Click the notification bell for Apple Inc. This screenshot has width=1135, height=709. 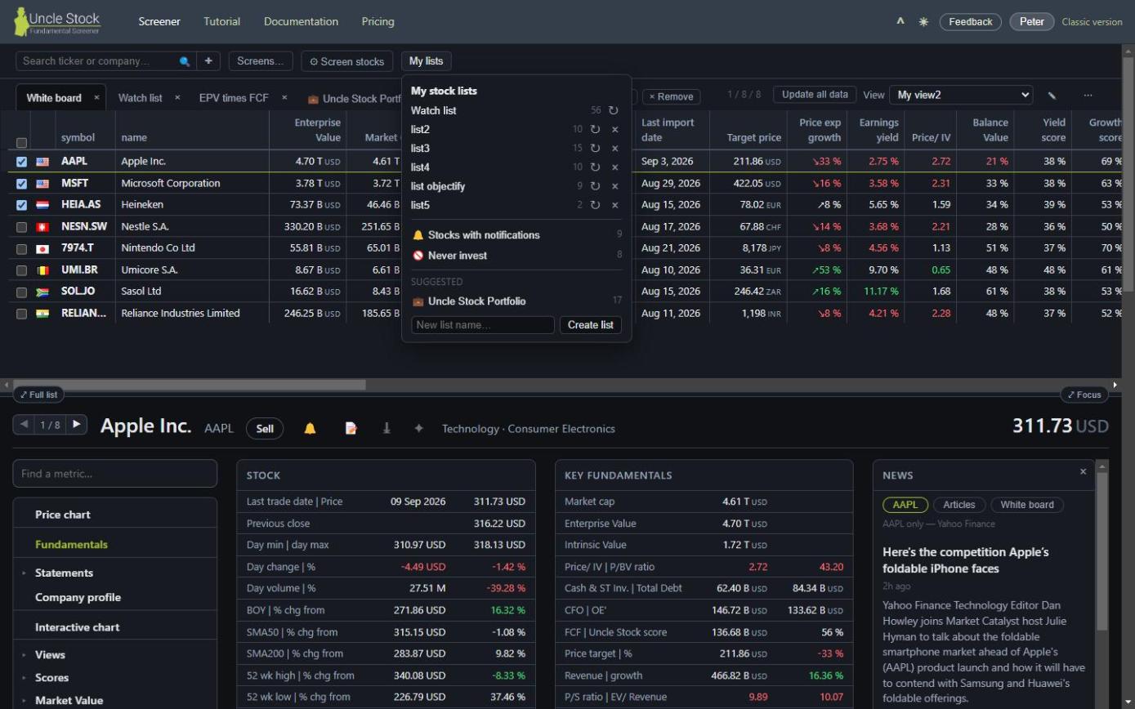(310, 428)
